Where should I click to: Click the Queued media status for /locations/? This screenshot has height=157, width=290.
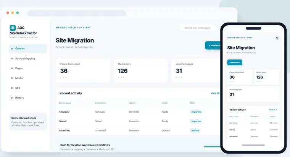[x=166, y=131]
